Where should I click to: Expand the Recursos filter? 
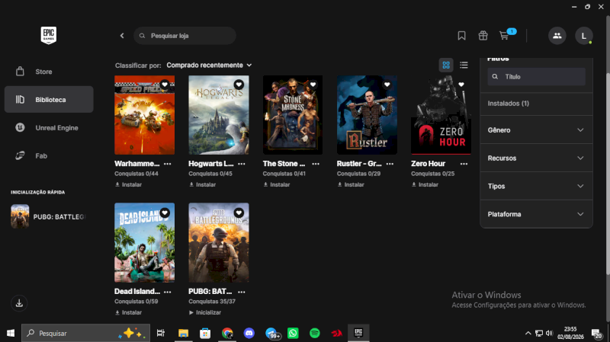pos(537,158)
